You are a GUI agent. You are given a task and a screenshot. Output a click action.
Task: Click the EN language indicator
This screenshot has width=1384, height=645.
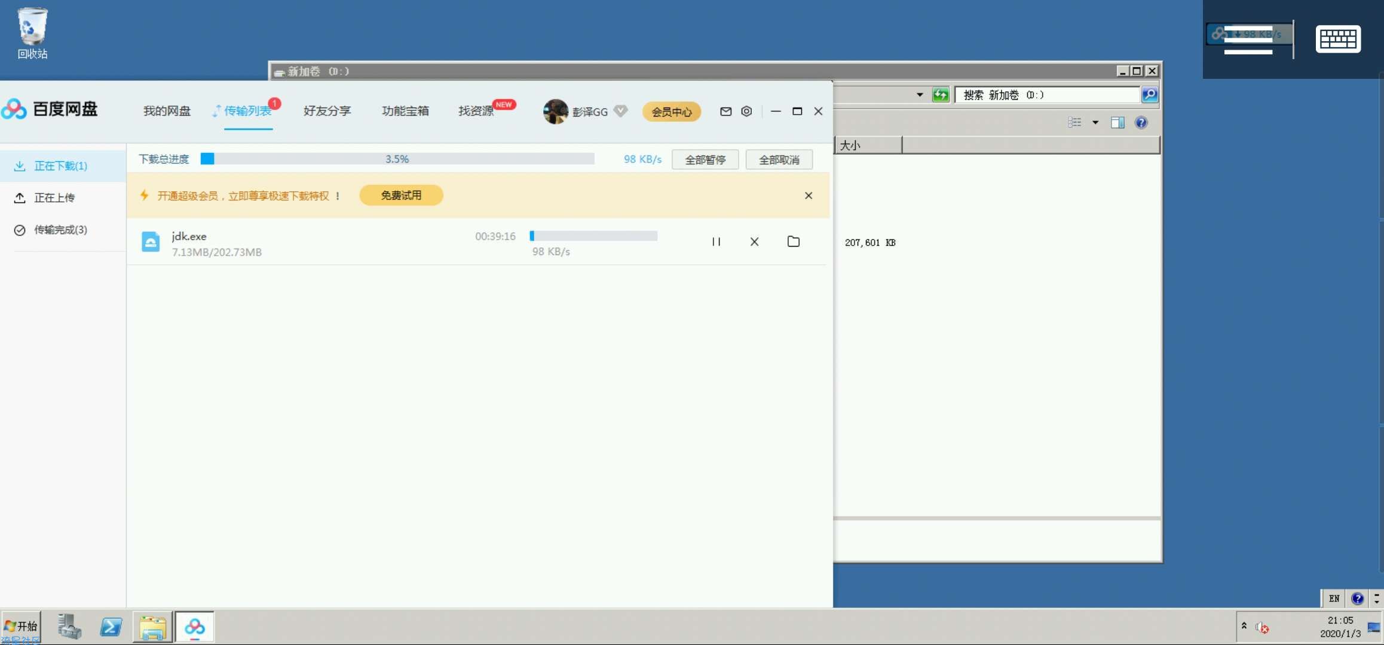click(1334, 598)
